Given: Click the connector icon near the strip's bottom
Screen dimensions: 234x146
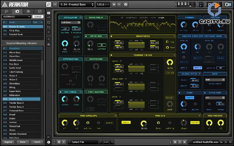Looking at the screenshot, I should tap(49, 137).
